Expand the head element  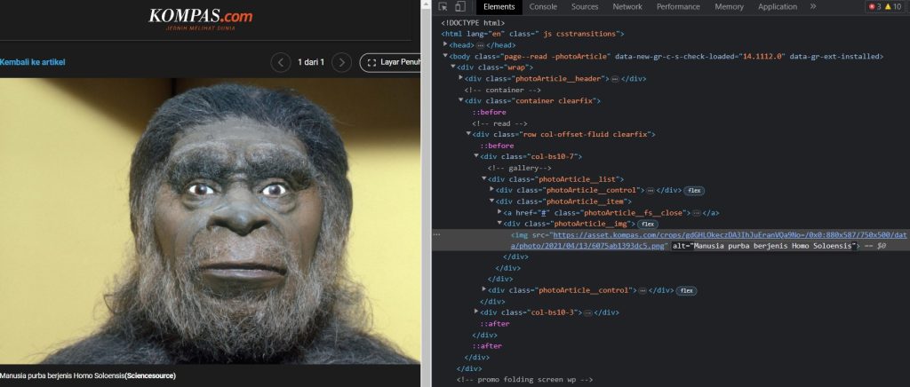pos(445,44)
